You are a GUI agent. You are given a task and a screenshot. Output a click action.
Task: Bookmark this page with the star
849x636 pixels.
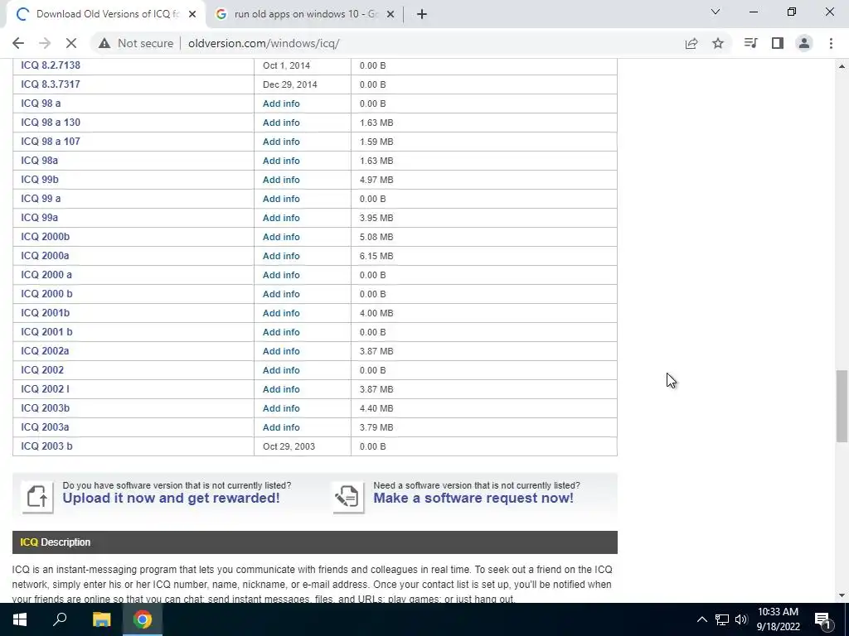click(718, 43)
